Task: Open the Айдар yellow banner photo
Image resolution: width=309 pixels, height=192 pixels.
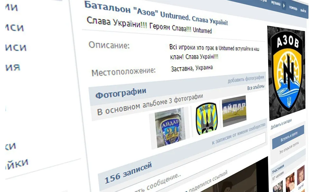Action: [x=234, y=111]
